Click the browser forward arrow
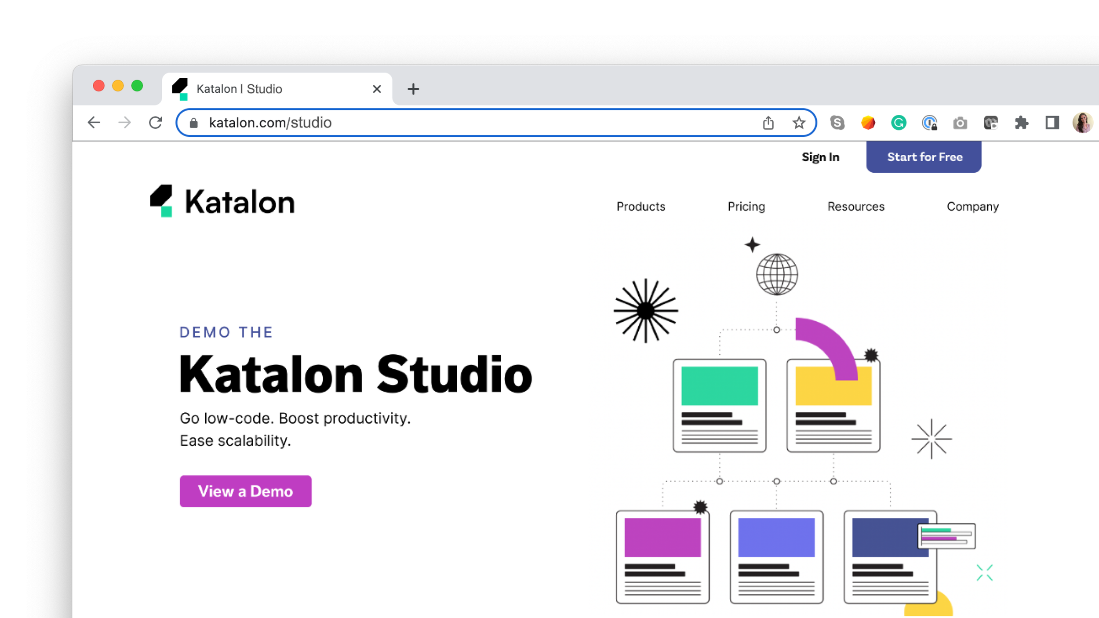Image resolution: width=1099 pixels, height=618 pixels. point(125,123)
